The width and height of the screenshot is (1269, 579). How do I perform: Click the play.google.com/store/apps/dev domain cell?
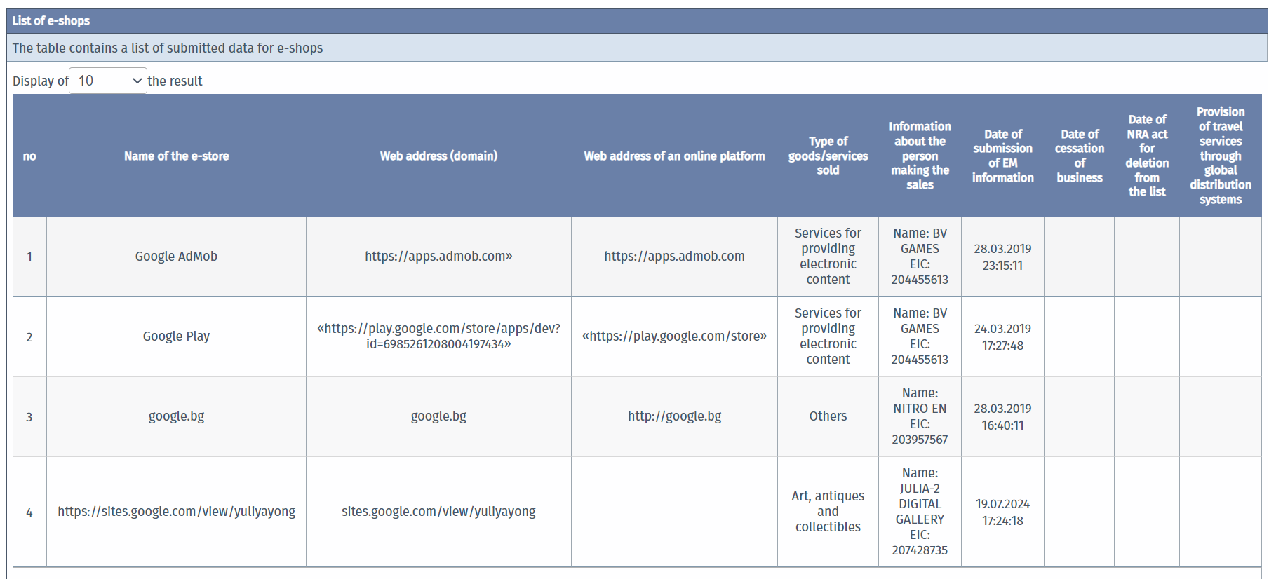point(438,336)
